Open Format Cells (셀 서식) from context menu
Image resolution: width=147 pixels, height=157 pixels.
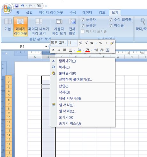click(x=83, y=105)
